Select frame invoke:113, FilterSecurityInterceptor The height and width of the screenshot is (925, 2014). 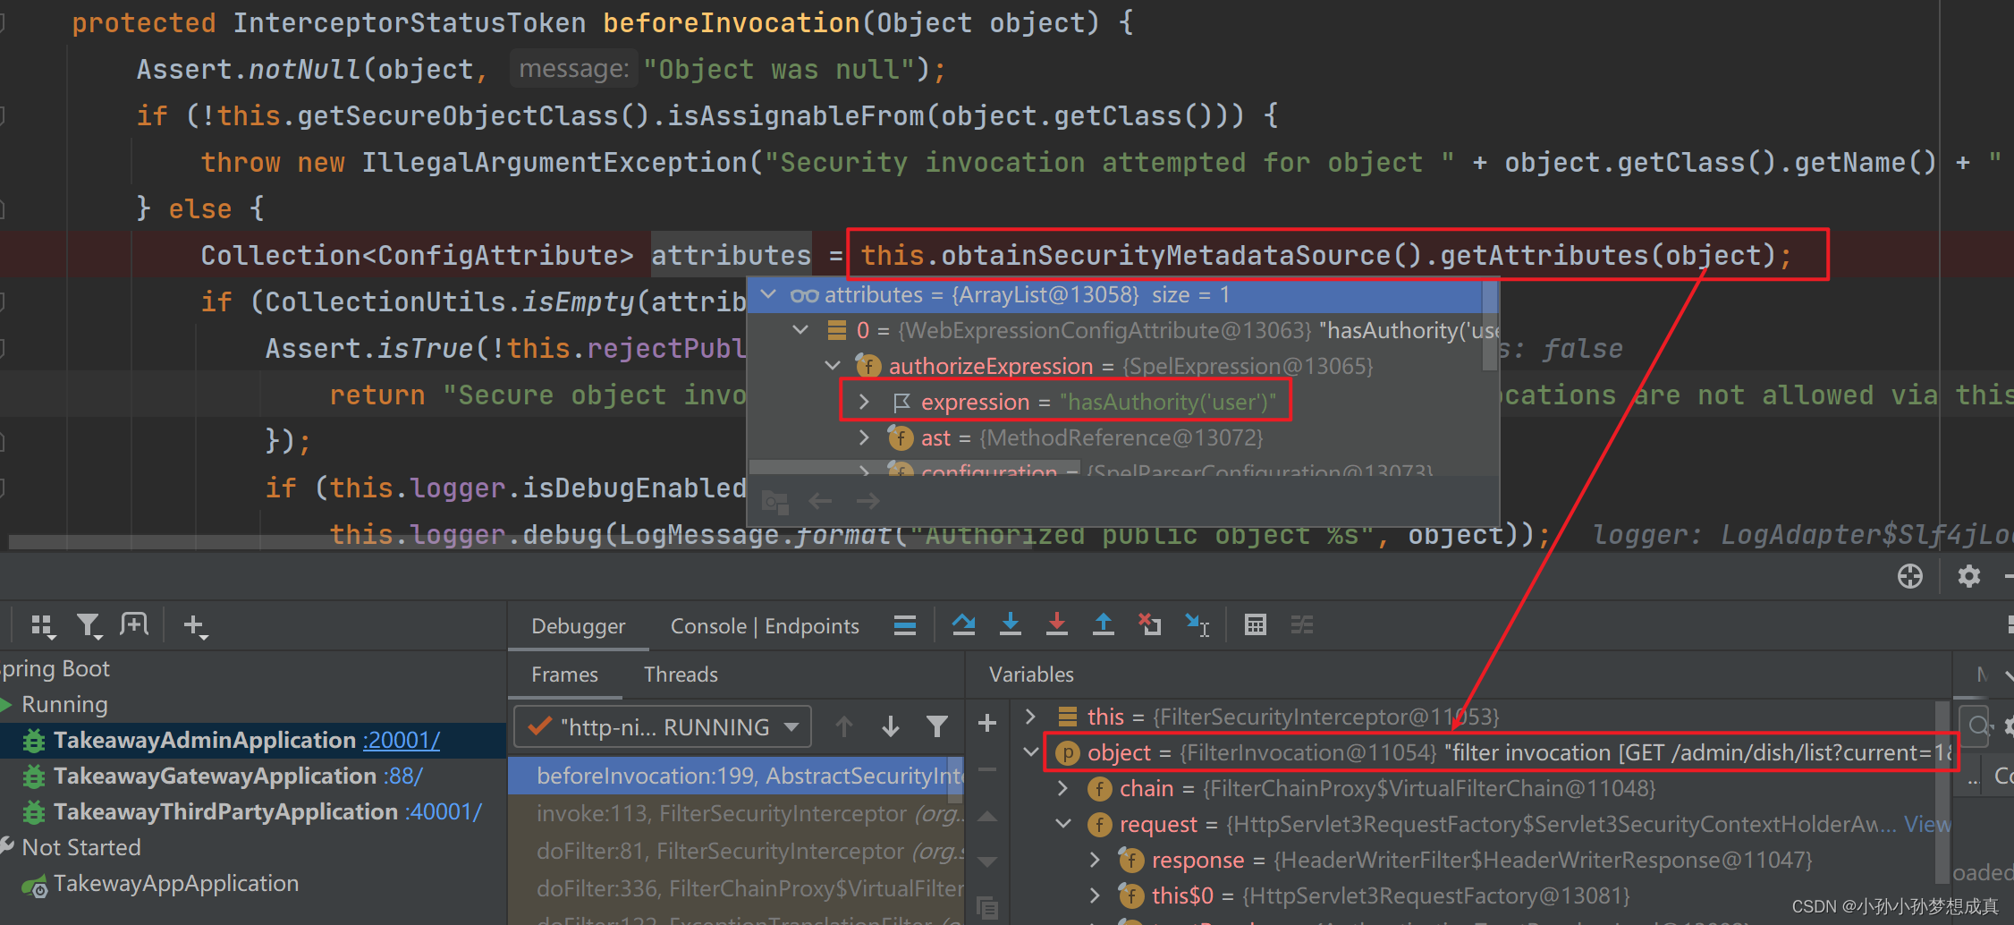click(x=736, y=813)
